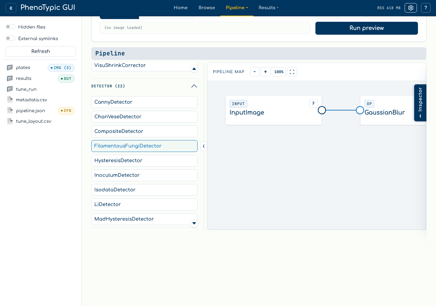Select tune_layout.csv file entry

pos(41,121)
